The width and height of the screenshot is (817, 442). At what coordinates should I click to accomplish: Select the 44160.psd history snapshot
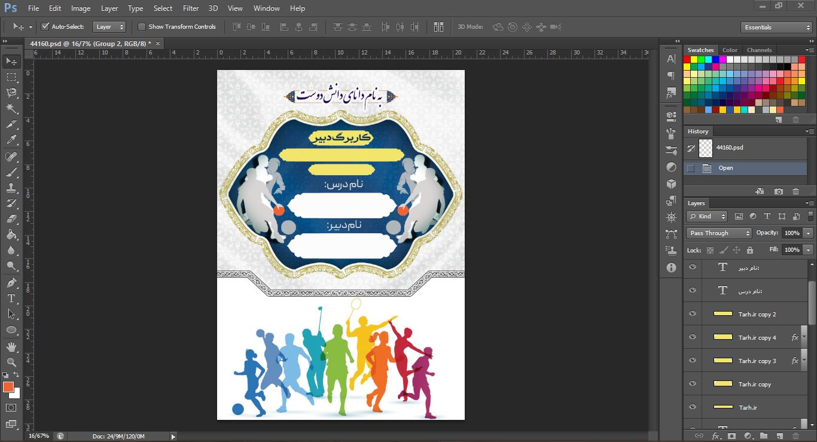coord(745,148)
